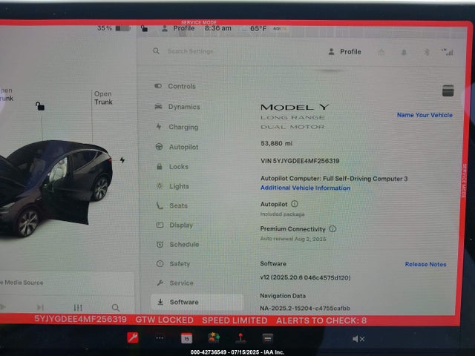475x356 pixels.
Task: Tap the 53,880 mi odometer value
Action: tap(276, 143)
